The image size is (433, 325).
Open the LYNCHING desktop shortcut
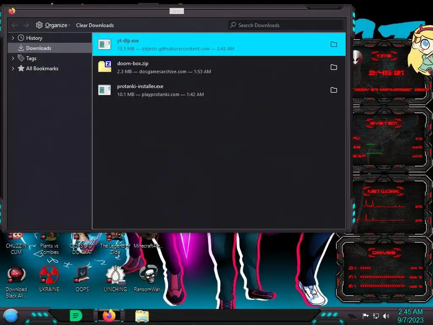coord(115,279)
